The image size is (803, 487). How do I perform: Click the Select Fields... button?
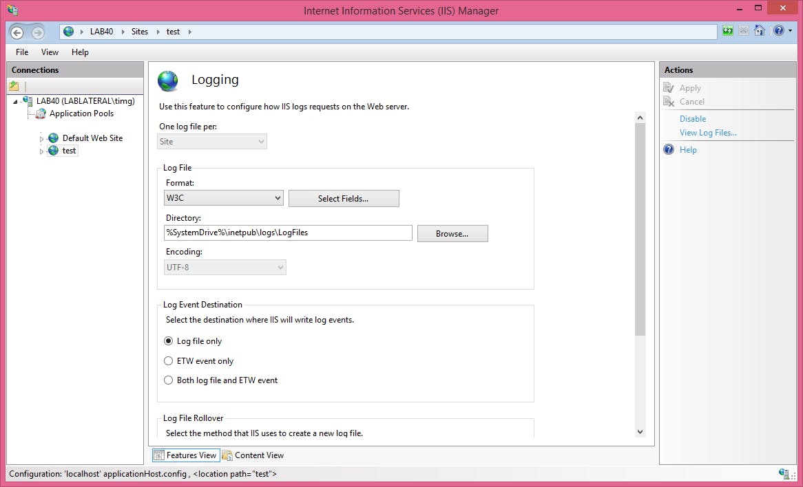(x=344, y=199)
